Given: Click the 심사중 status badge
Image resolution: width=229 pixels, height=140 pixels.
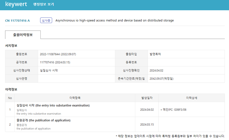Looking at the screenshot, I should click(46, 20).
